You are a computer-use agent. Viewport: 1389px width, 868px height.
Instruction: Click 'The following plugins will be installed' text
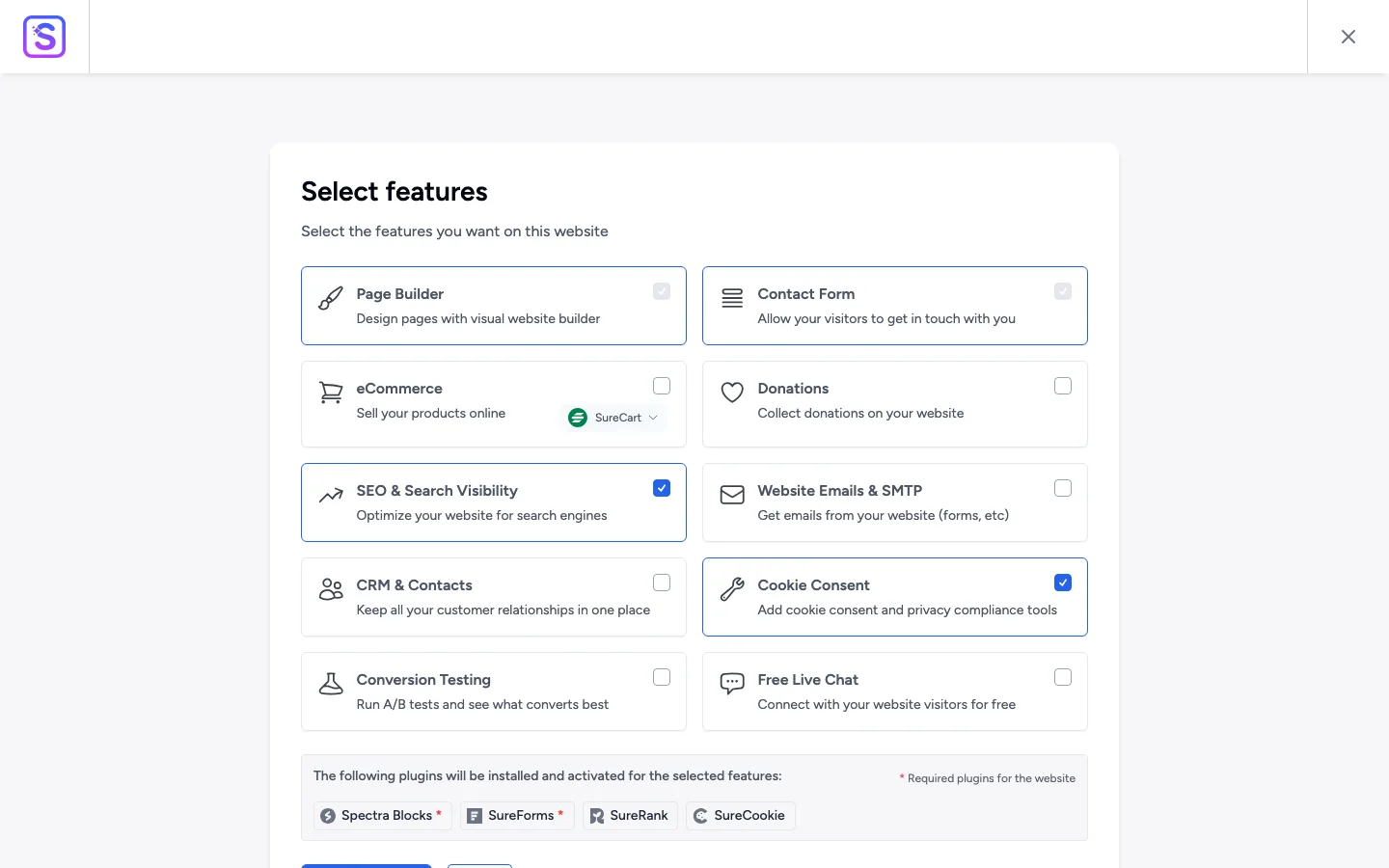[548, 776]
